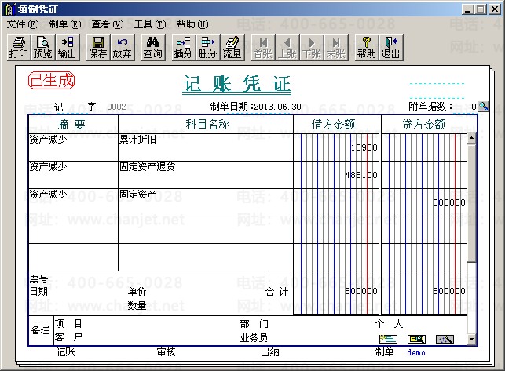
Task: Click scrollbar up arrow of voucher table
Action: coord(471,139)
